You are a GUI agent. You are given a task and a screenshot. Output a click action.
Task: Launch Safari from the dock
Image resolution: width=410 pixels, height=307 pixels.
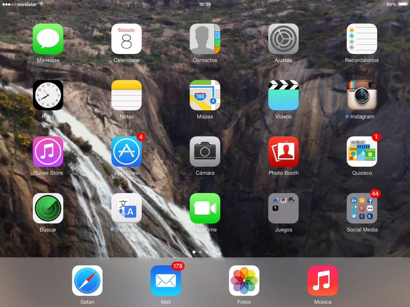coord(87,281)
